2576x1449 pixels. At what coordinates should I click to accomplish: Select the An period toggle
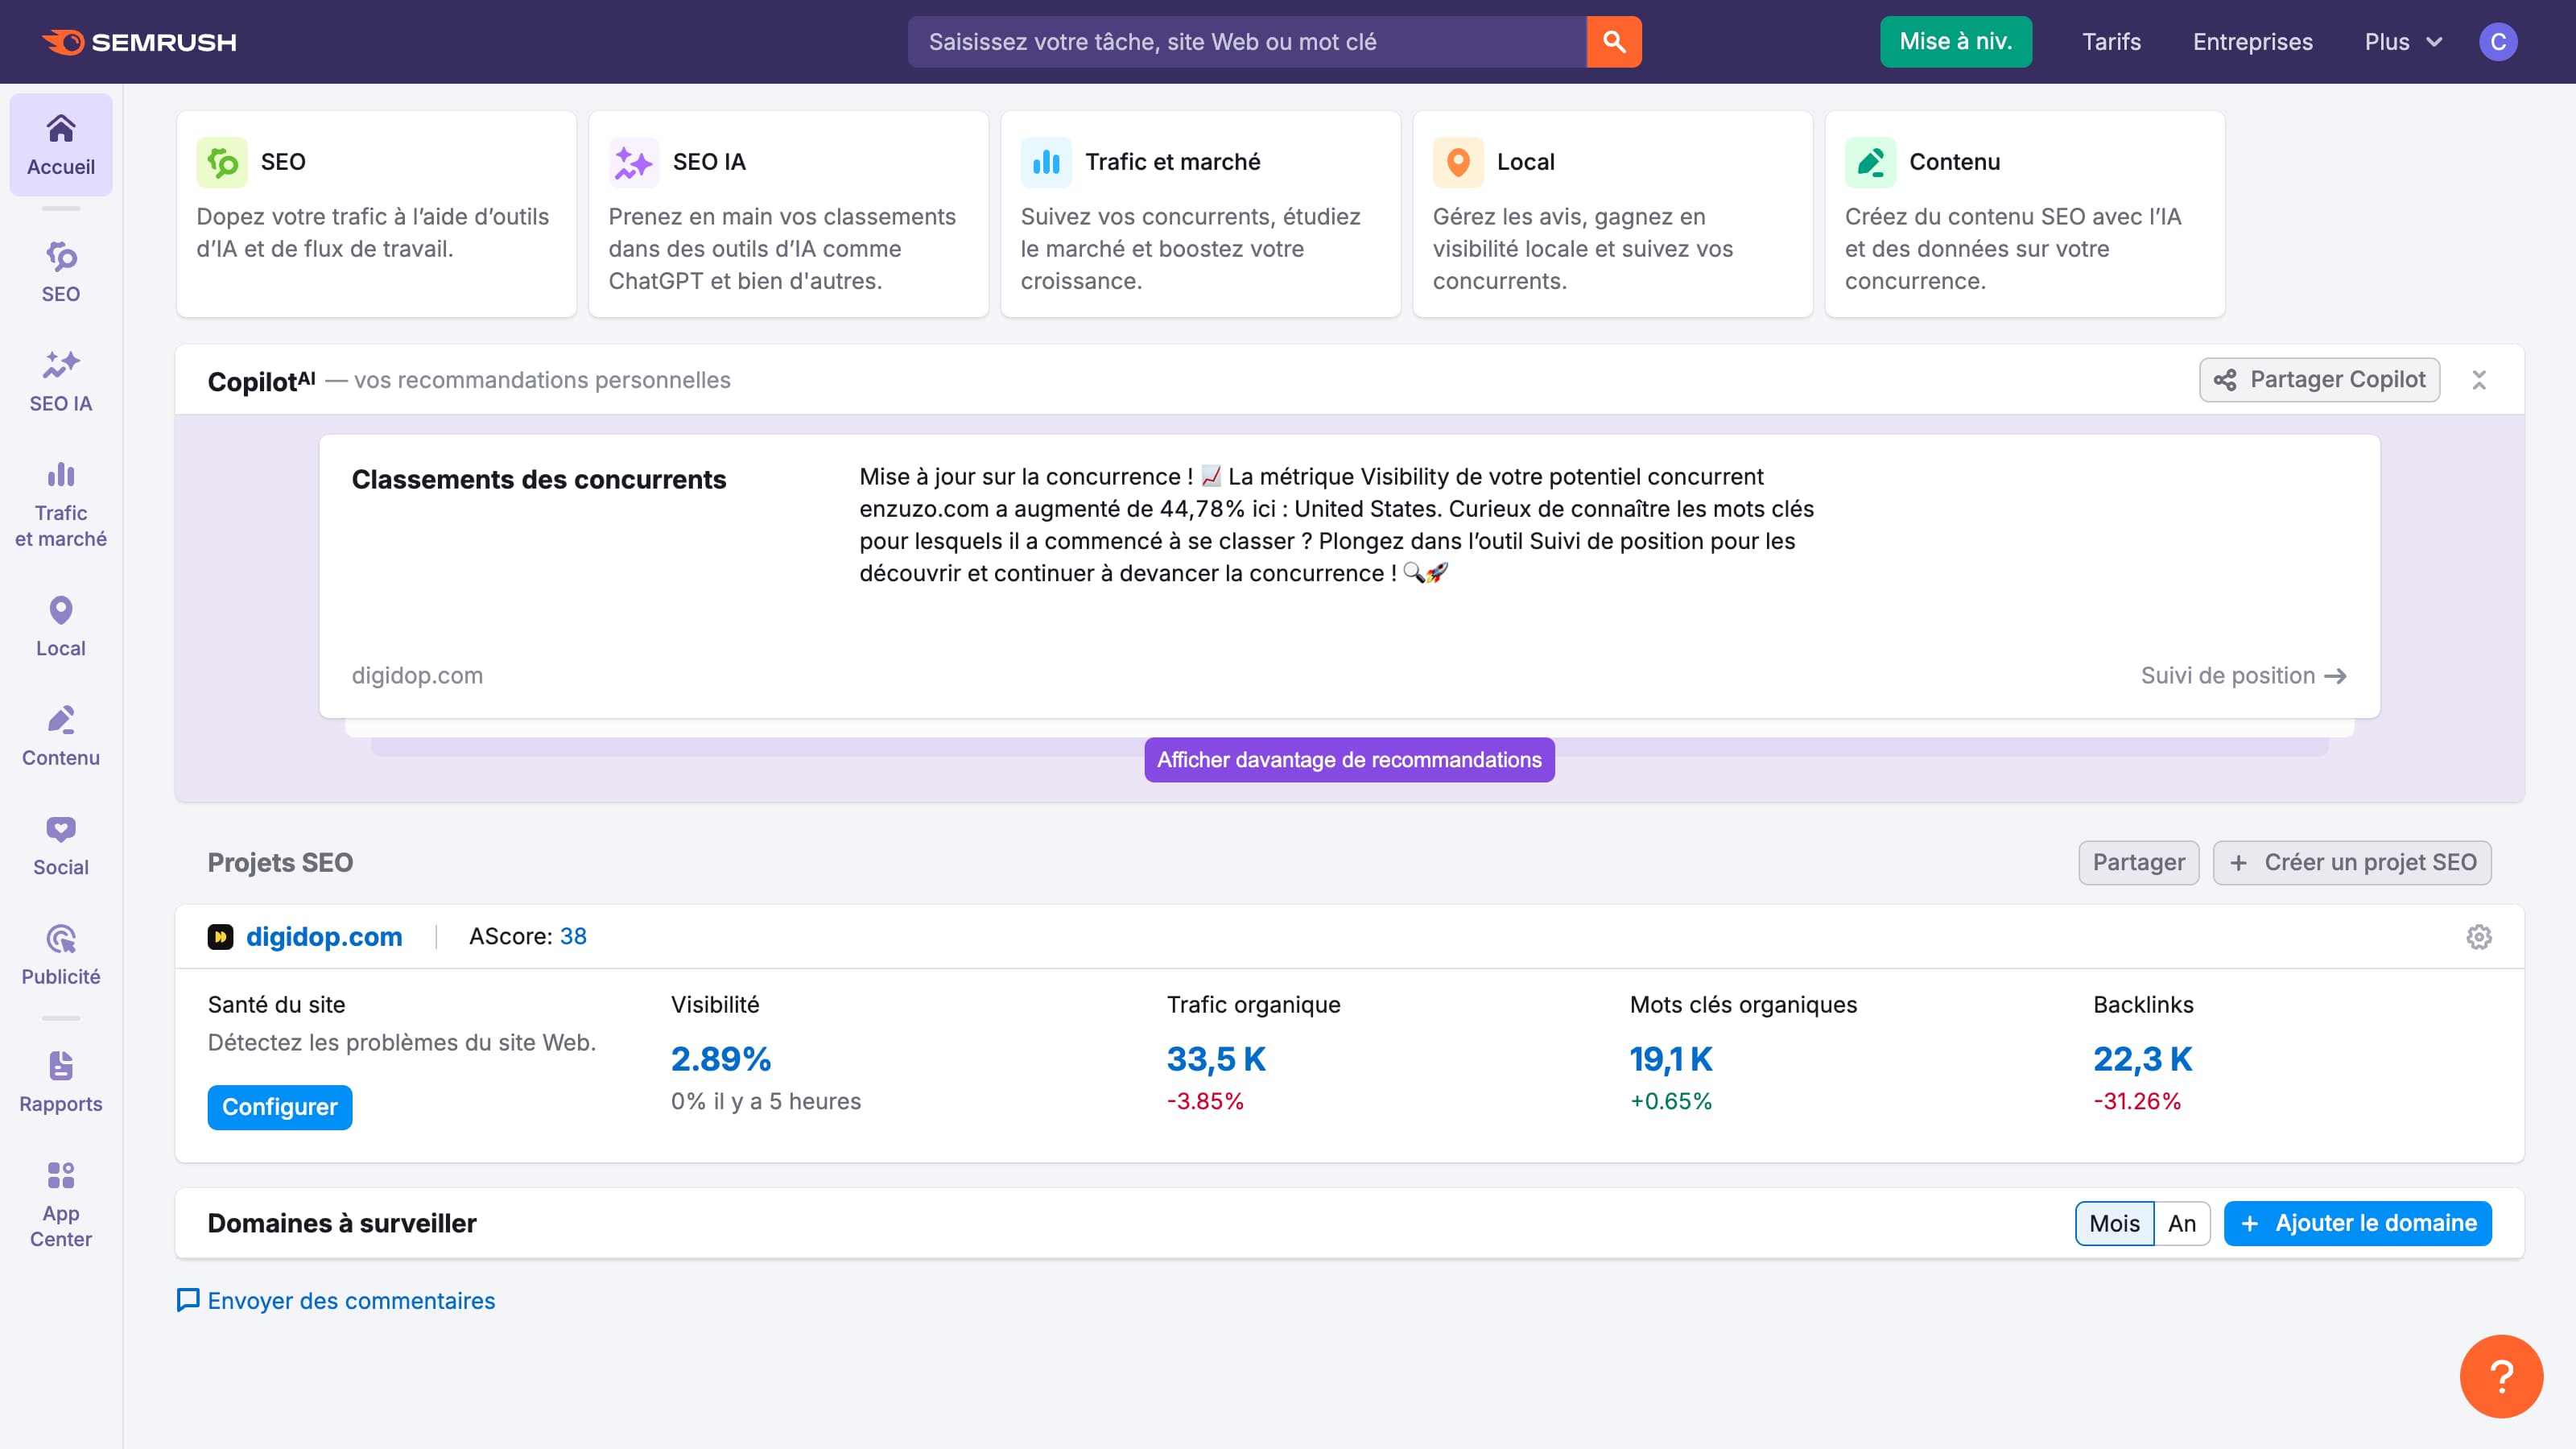[2181, 1223]
